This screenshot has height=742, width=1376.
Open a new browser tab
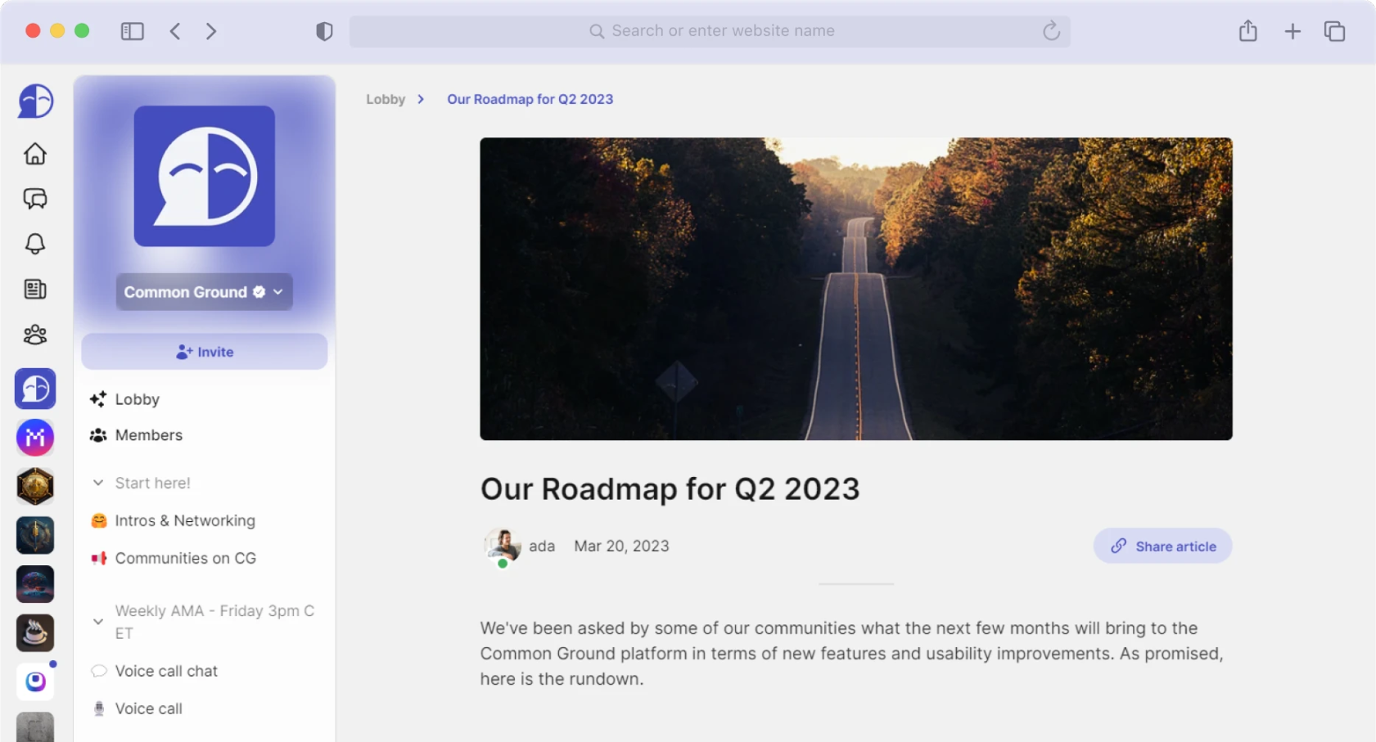[x=1293, y=31]
